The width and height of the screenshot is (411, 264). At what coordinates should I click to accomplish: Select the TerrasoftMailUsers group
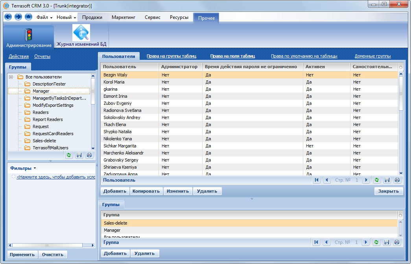point(50,148)
